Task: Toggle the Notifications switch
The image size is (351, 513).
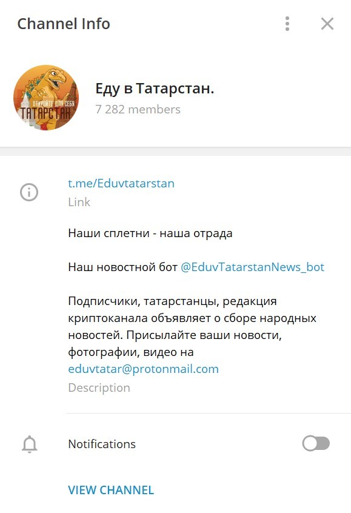Action: click(316, 444)
